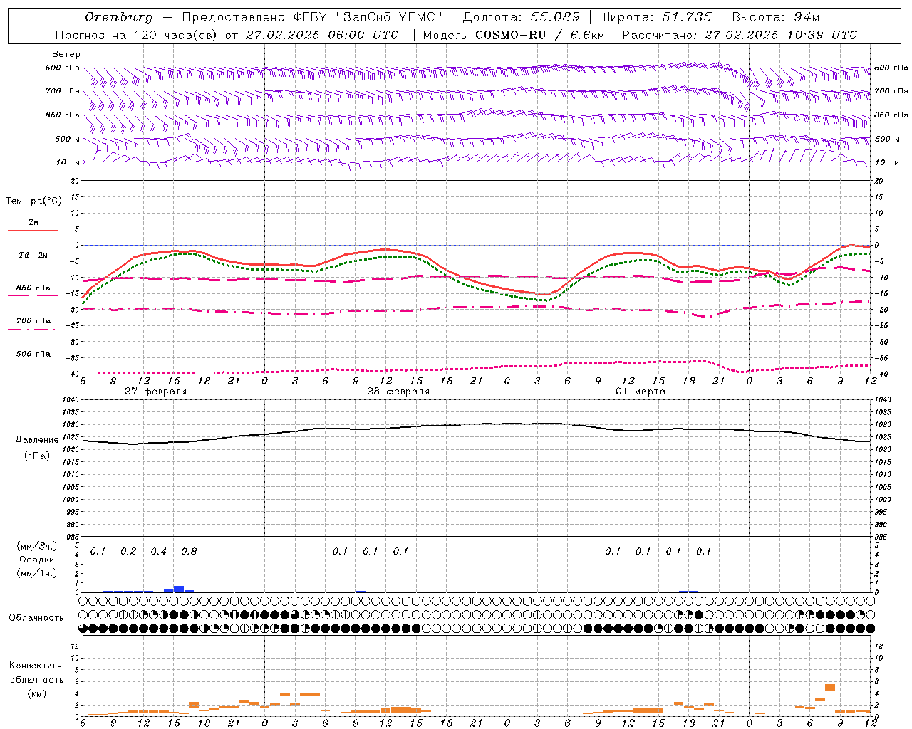Select the provider text ФГБУ "ЗапСиб УГМС"

pyautogui.click(x=368, y=17)
